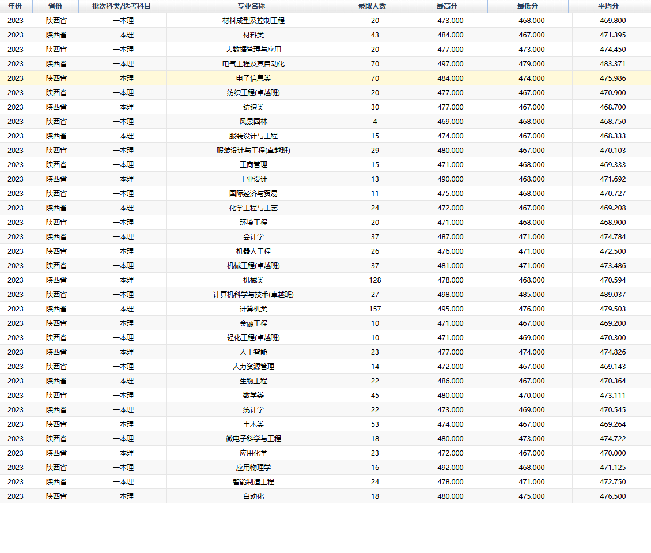Viewport: 651px width, 553px height.
Task: Select average score 479.503
Action: click(x=613, y=309)
